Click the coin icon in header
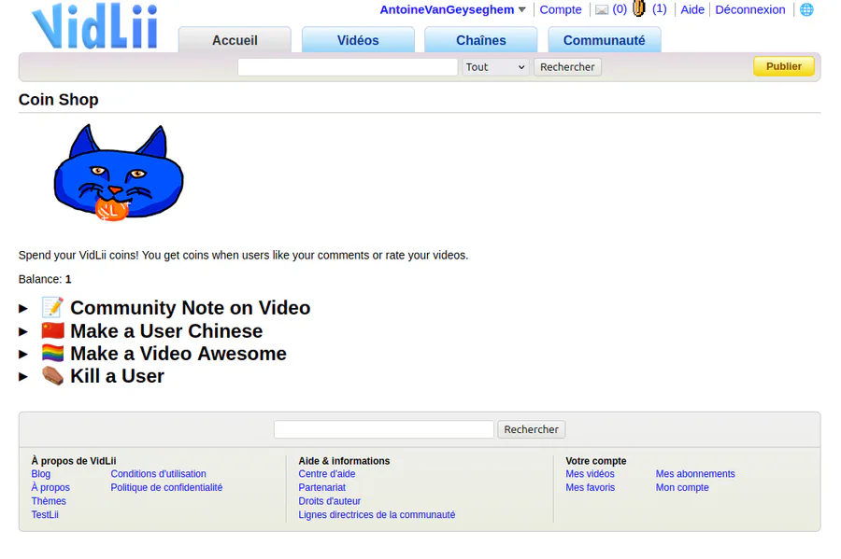This screenshot has width=841, height=559. point(639,8)
